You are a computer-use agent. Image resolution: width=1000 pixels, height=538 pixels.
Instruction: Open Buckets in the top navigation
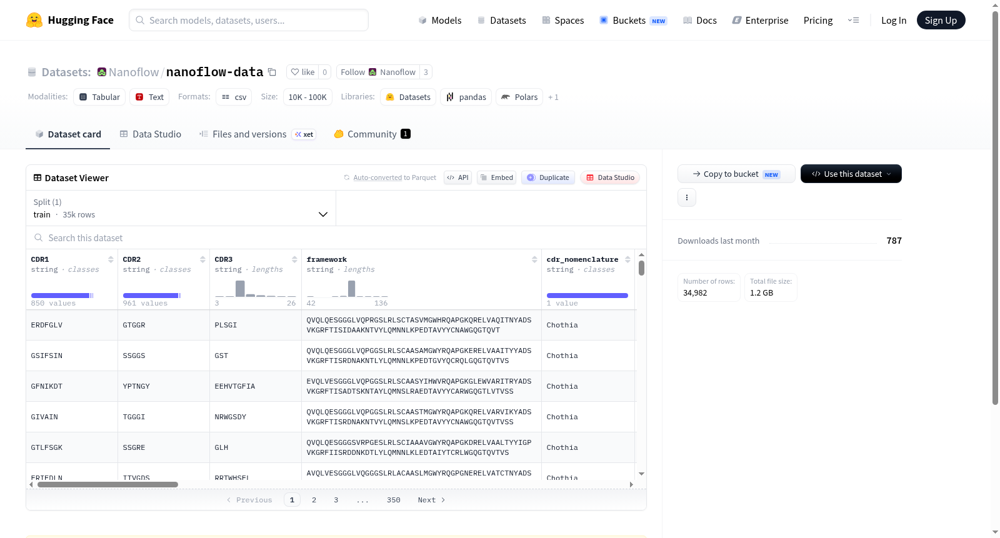(x=633, y=21)
